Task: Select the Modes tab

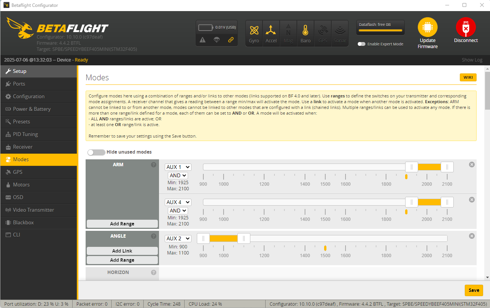Action: pos(39,159)
